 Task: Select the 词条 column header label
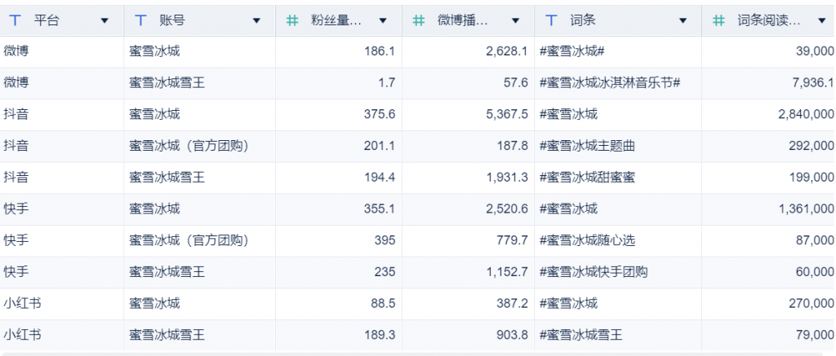[x=583, y=20]
